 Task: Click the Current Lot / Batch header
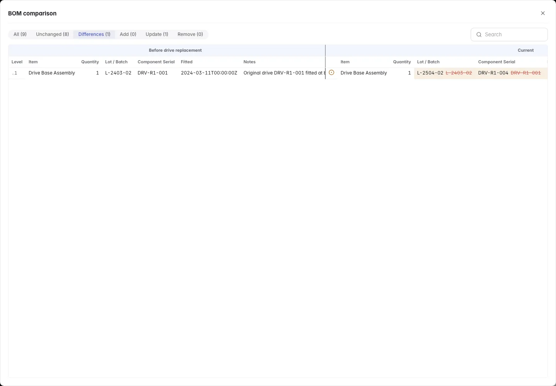tap(428, 62)
